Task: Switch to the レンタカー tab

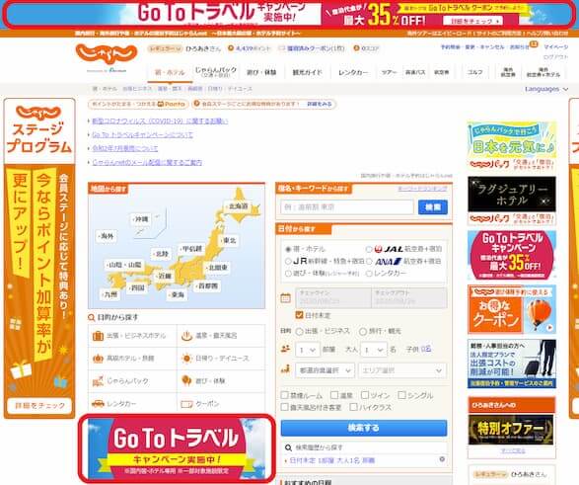Action: pyautogui.click(x=353, y=72)
